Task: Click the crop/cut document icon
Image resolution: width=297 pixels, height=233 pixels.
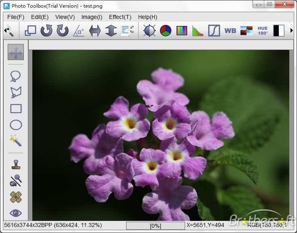Action: [127, 31]
